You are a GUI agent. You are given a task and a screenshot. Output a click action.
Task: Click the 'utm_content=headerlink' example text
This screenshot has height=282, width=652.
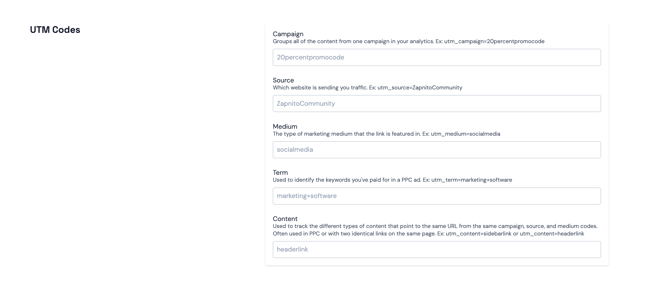552,234
